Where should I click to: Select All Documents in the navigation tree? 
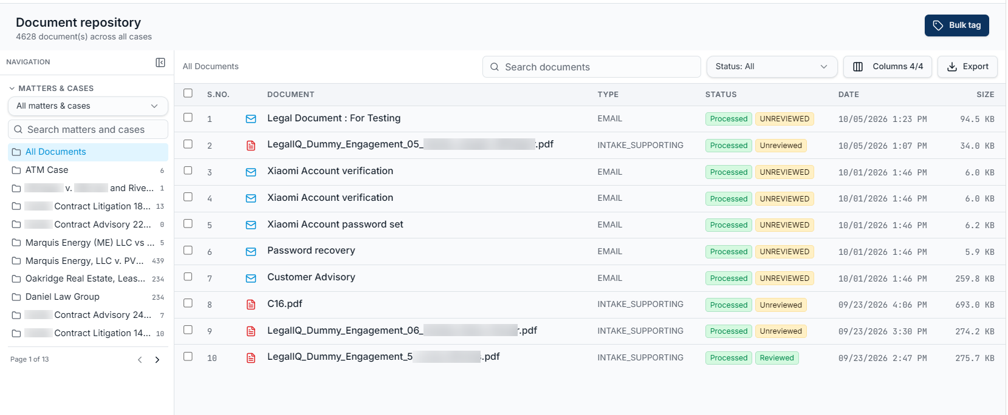[x=88, y=152]
